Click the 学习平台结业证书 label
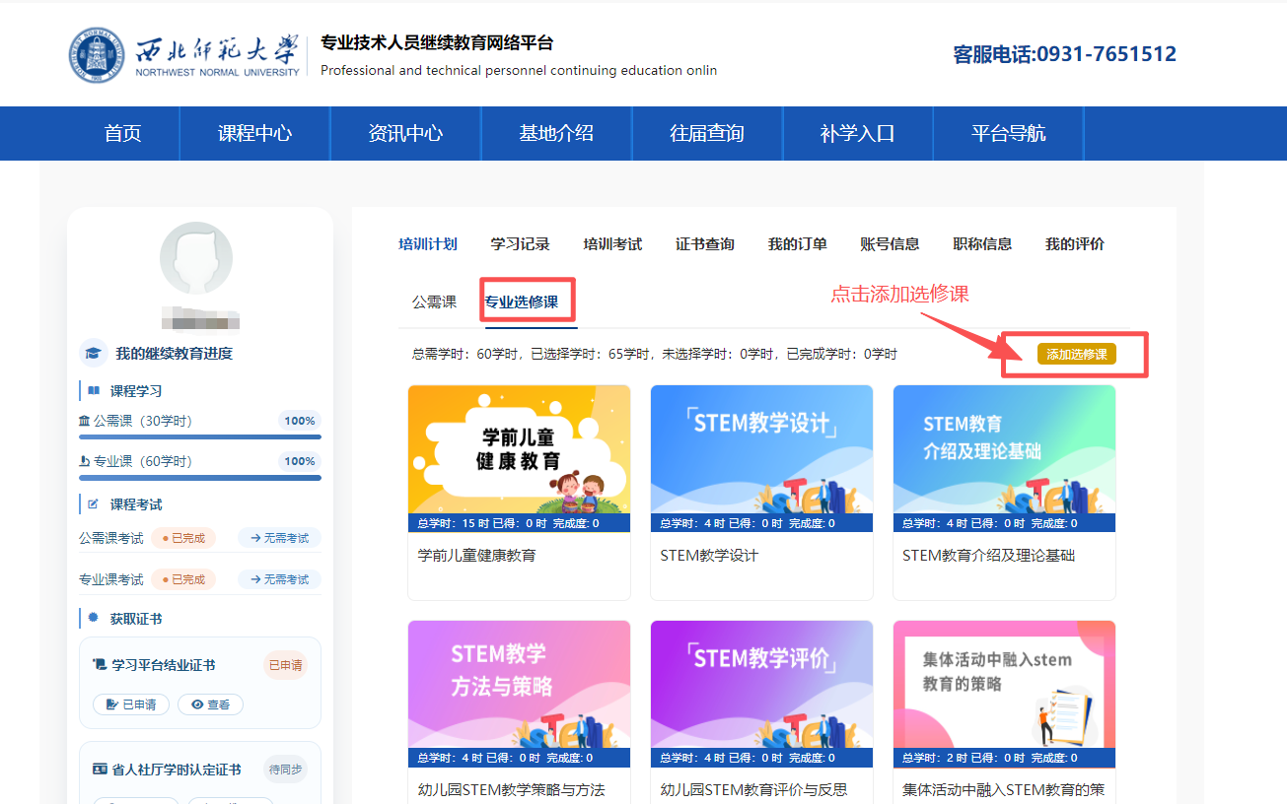Viewport: 1287px width, 804px height. tap(163, 666)
